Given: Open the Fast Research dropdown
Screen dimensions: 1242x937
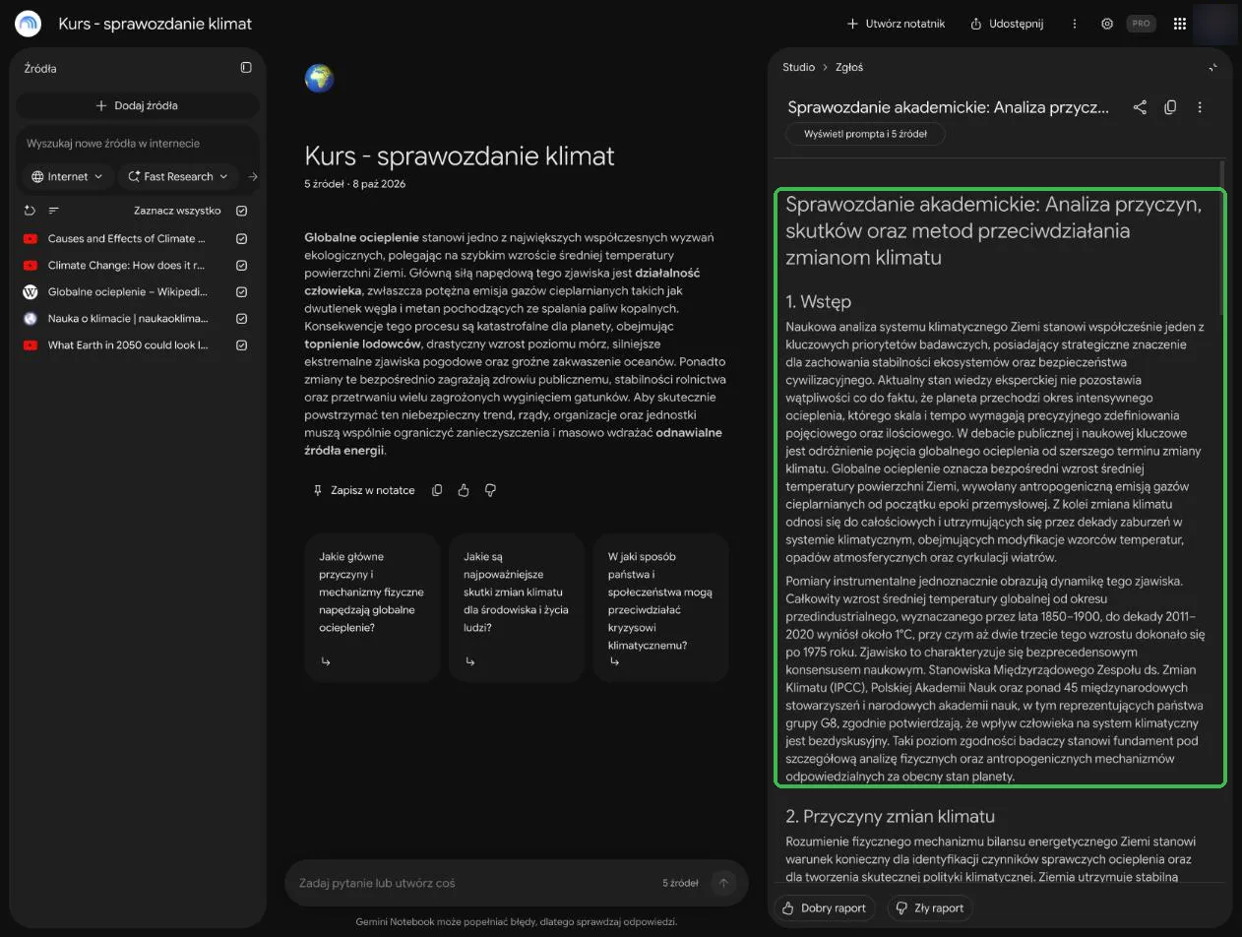Looking at the screenshot, I should [177, 177].
